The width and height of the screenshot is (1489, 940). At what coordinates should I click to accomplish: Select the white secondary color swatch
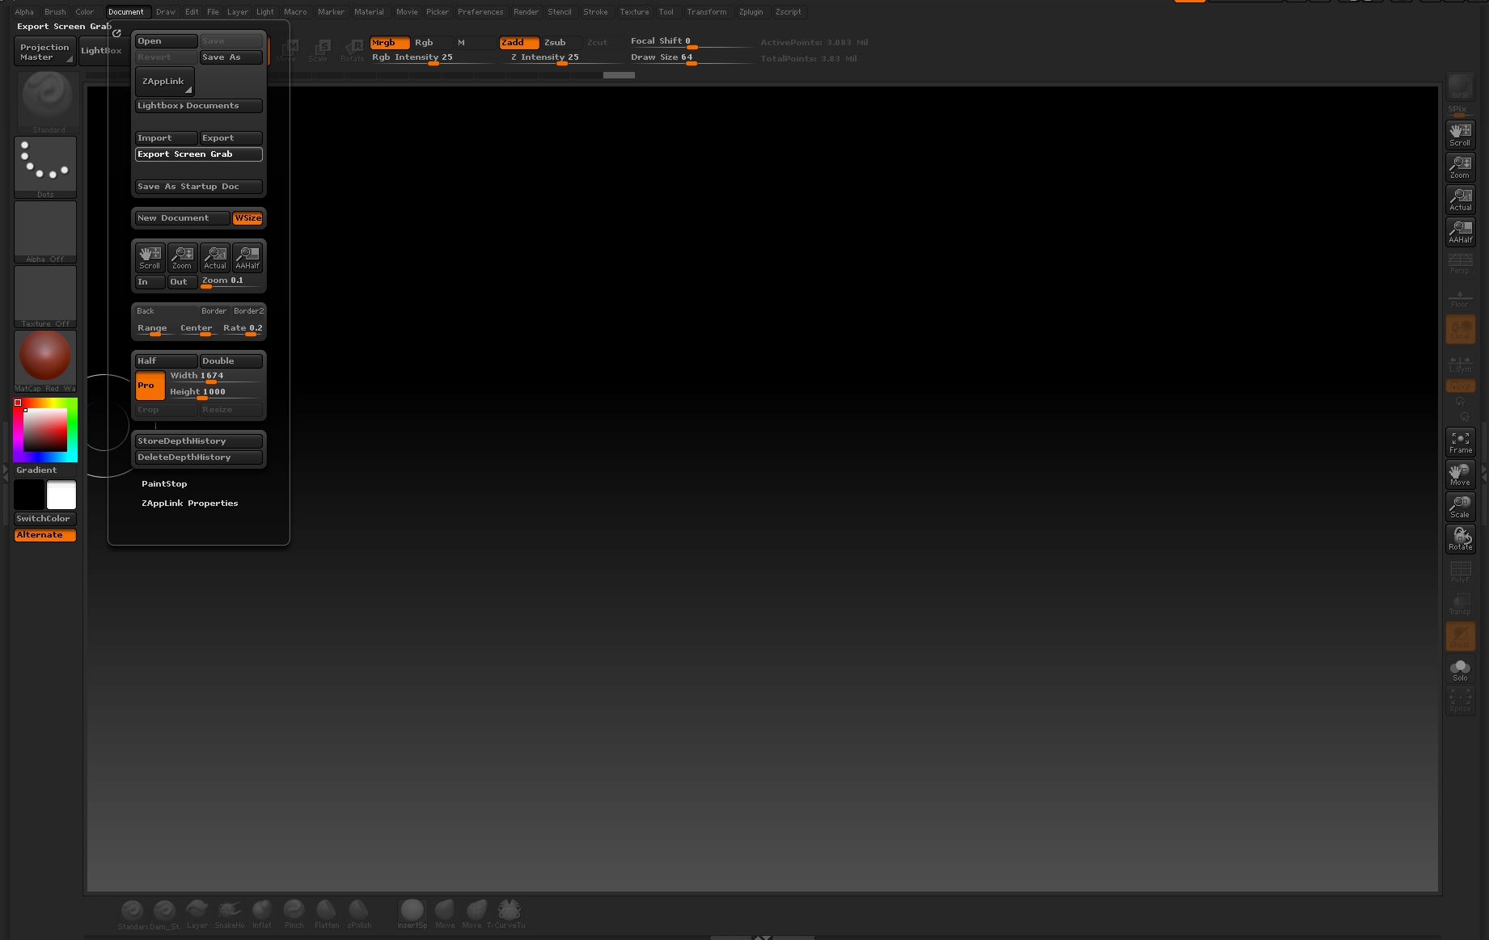coord(61,495)
